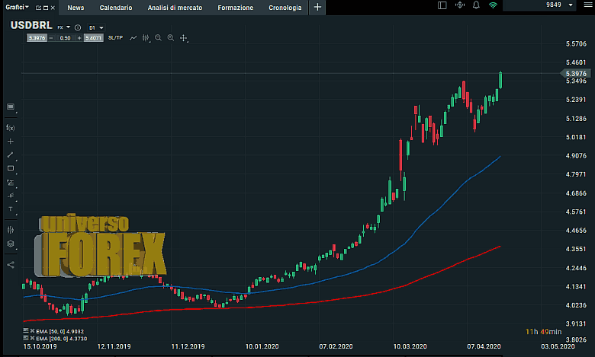
Task: Click the share chart icon
Action: [11, 265]
